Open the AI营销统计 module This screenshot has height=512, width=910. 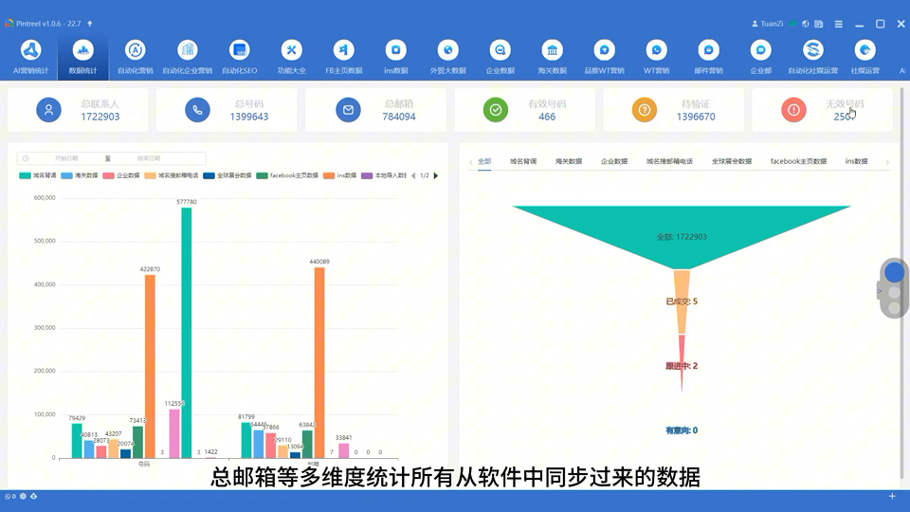tap(30, 56)
